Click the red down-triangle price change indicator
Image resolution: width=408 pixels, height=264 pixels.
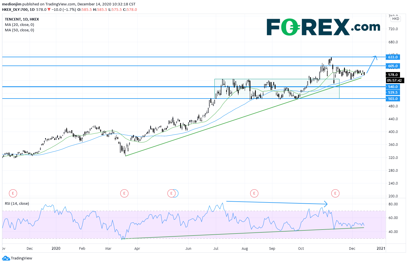click(x=49, y=9)
